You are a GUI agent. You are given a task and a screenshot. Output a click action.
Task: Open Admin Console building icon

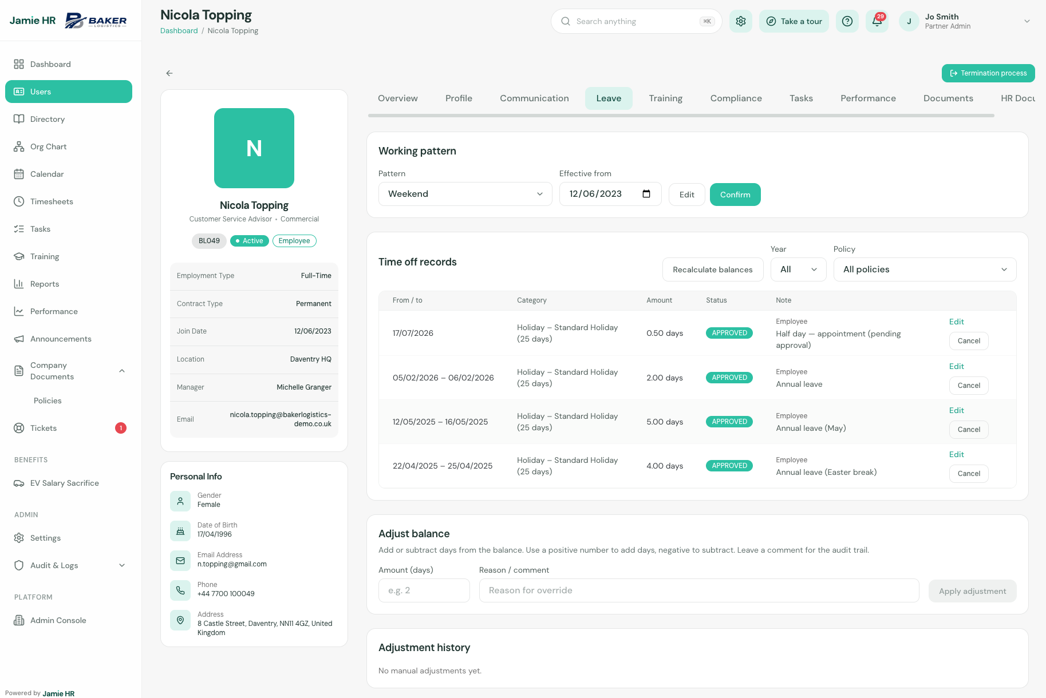click(x=19, y=620)
